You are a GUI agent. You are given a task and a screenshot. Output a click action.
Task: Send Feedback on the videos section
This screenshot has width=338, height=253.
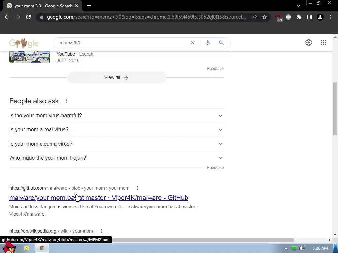[216, 69]
